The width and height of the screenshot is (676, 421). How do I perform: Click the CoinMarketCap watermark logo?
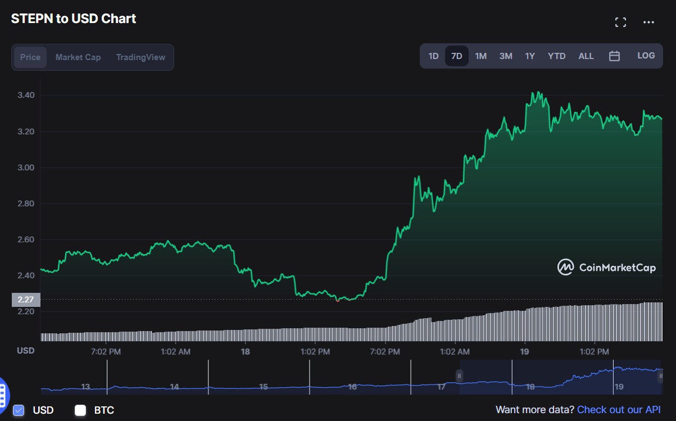click(606, 268)
